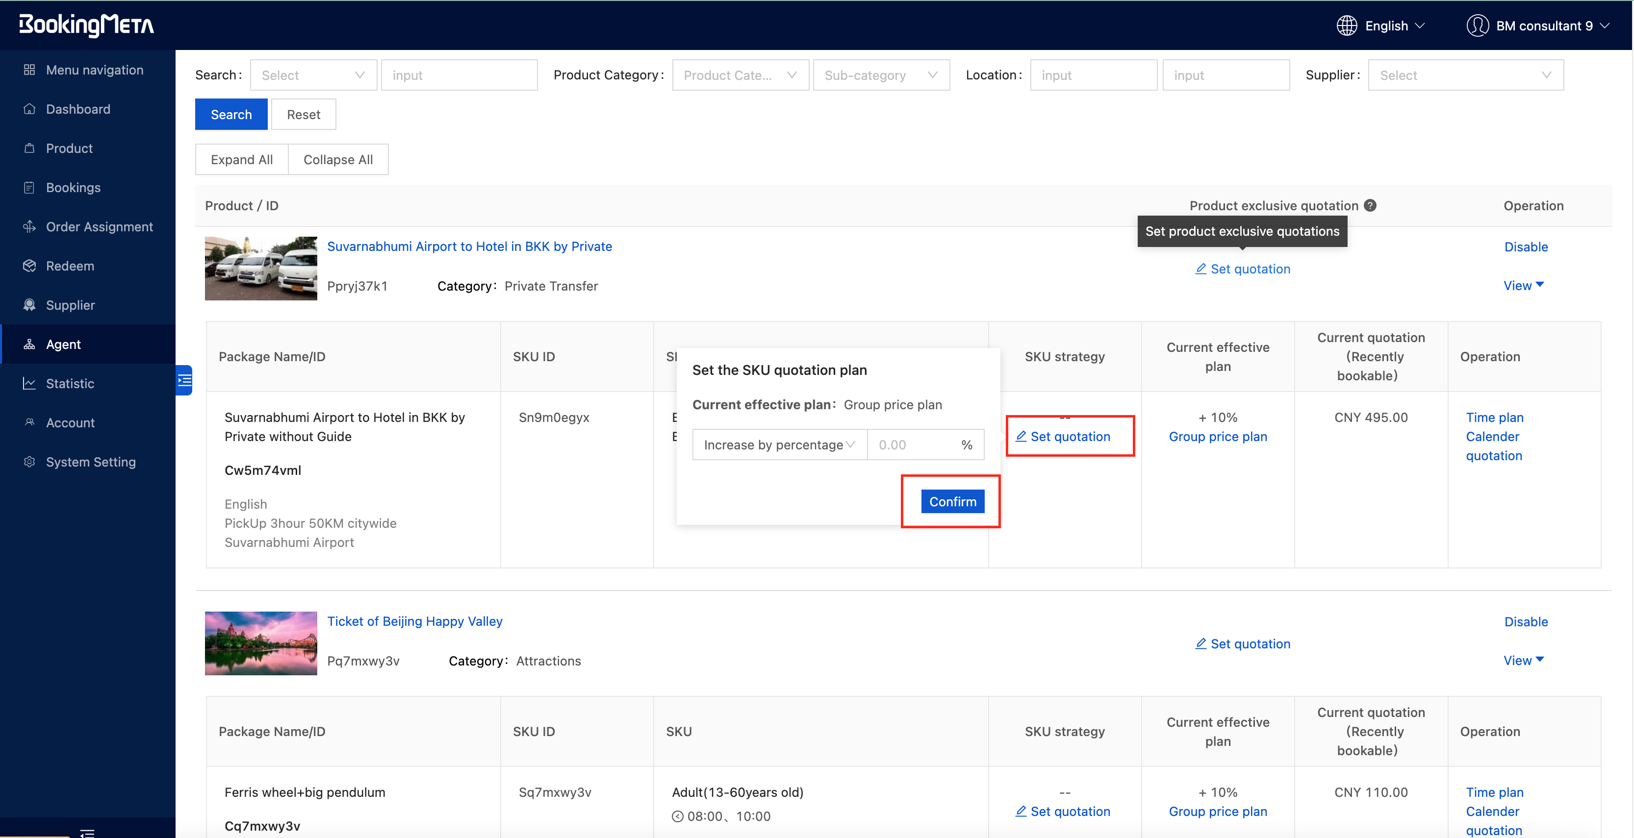Click the blue sidebar collapse handle

click(x=184, y=380)
